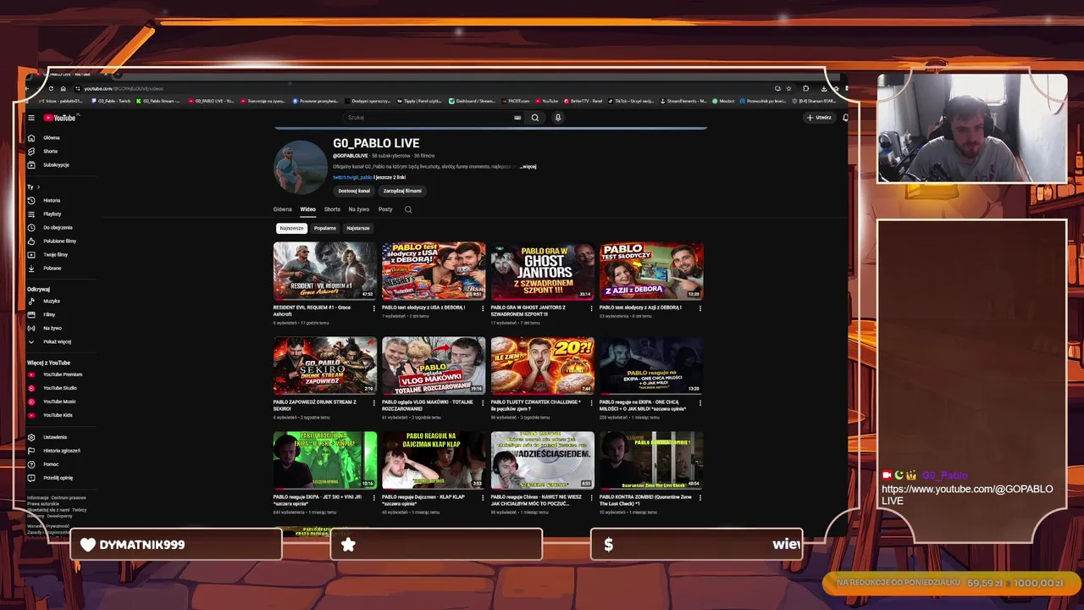Open the on-screen keyboard icon in search
1084x610 pixels.
click(517, 118)
